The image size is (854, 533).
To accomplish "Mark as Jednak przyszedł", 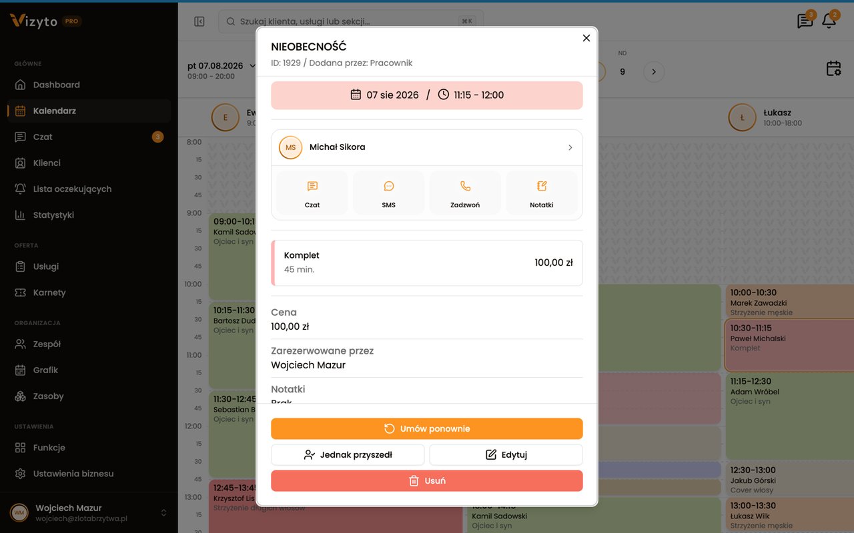I will 348,455.
